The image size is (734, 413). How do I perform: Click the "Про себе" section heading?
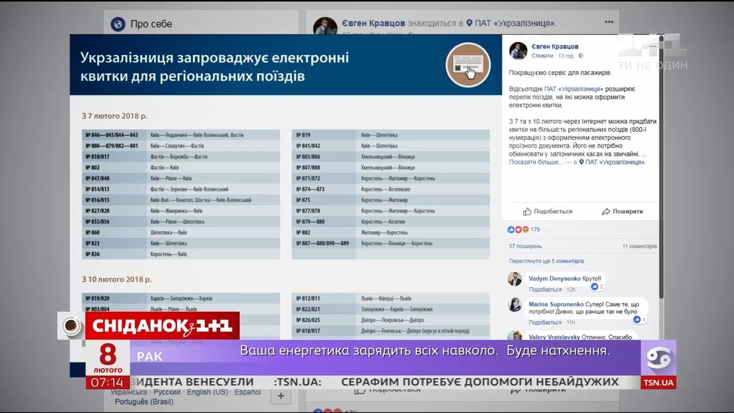151,24
